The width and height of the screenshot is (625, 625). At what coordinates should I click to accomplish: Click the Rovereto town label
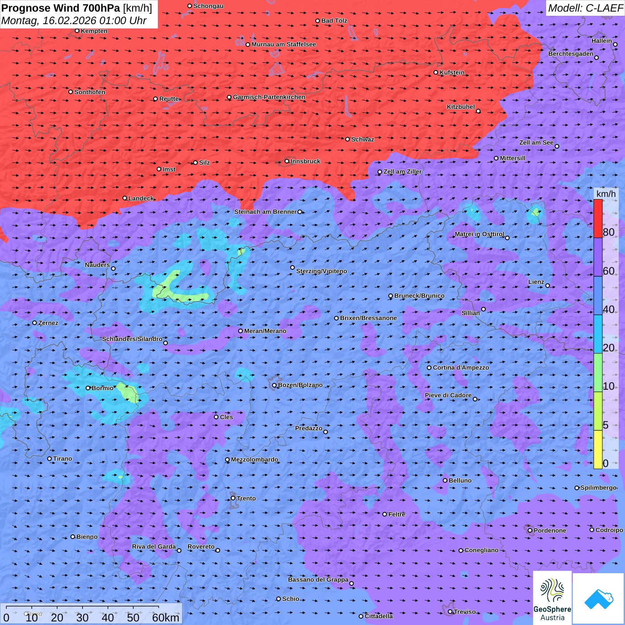pos(201,546)
